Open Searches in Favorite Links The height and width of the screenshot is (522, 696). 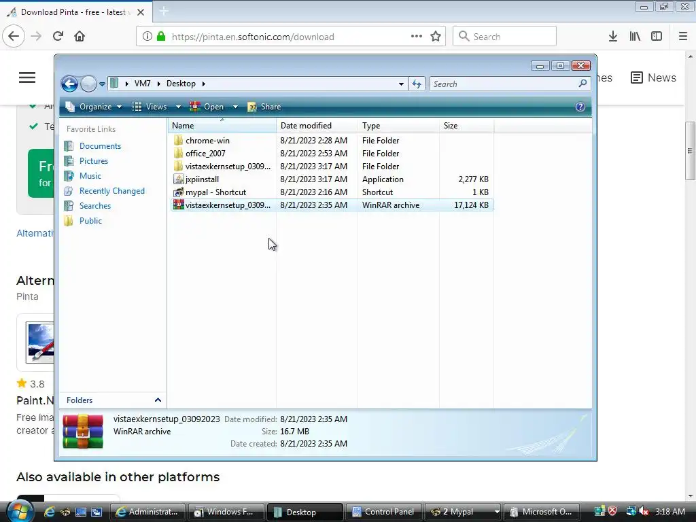pos(95,206)
